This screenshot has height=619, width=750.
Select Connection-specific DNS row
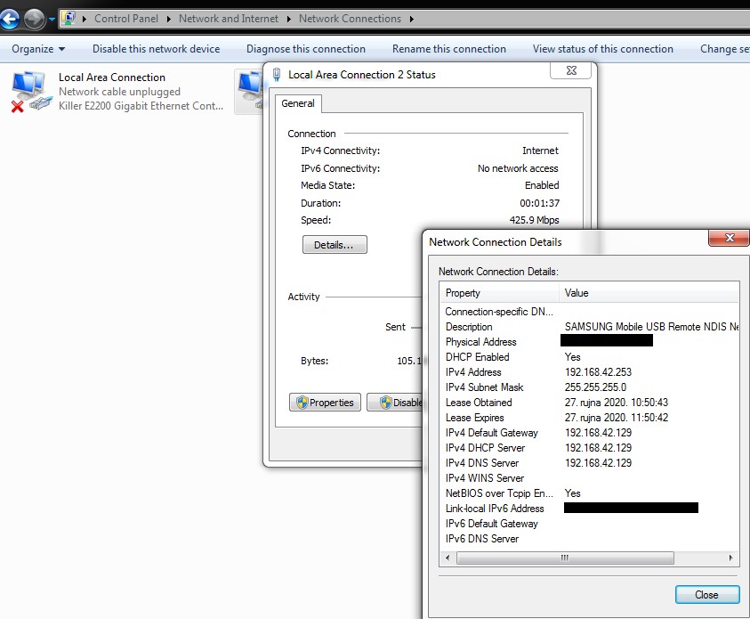(589, 312)
